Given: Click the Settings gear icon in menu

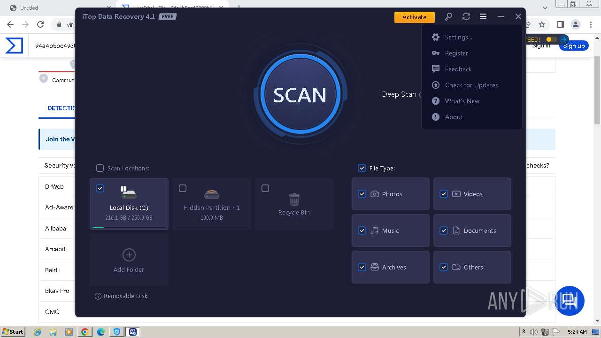Looking at the screenshot, I should [x=436, y=37].
